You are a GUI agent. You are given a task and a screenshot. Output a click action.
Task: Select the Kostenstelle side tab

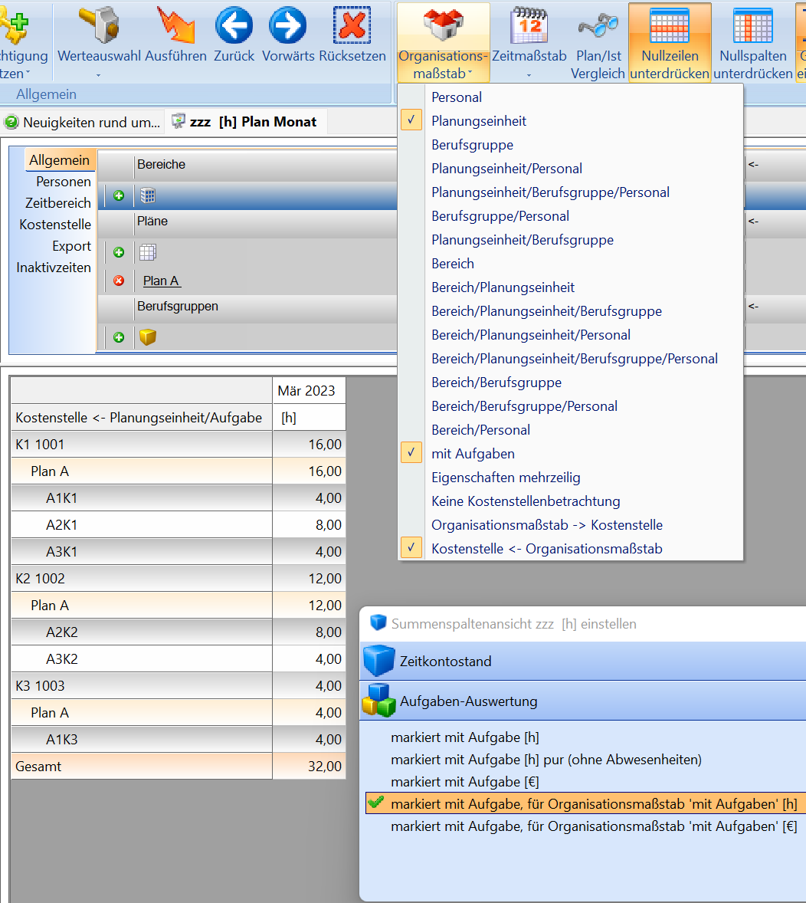click(x=55, y=225)
